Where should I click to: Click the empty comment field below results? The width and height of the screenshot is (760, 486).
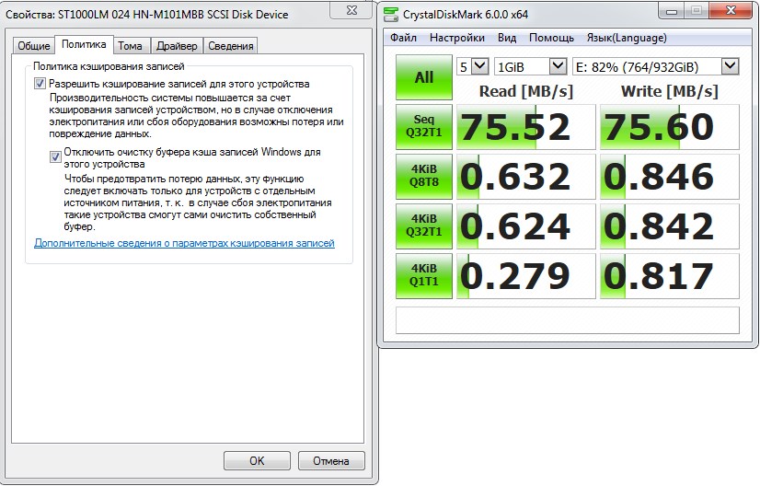point(568,320)
